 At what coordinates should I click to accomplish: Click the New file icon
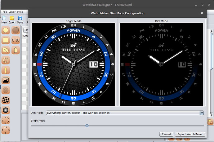4,18
